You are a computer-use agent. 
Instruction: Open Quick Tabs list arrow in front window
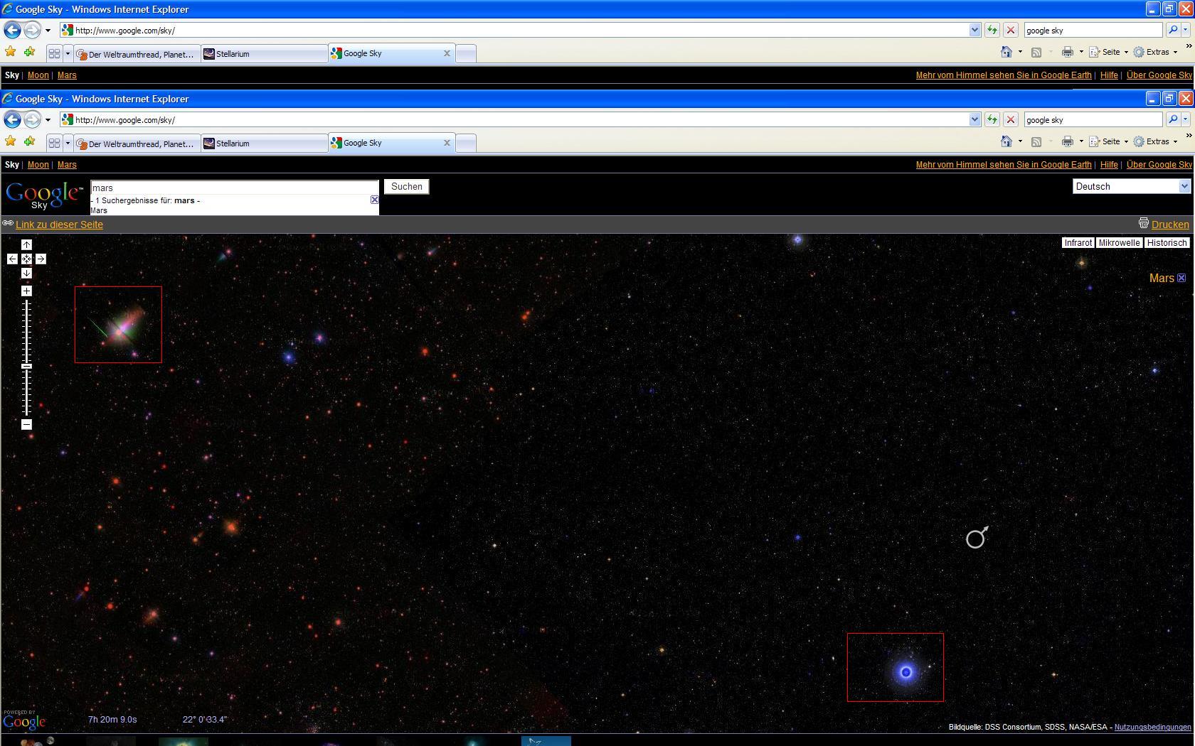pyautogui.click(x=68, y=143)
